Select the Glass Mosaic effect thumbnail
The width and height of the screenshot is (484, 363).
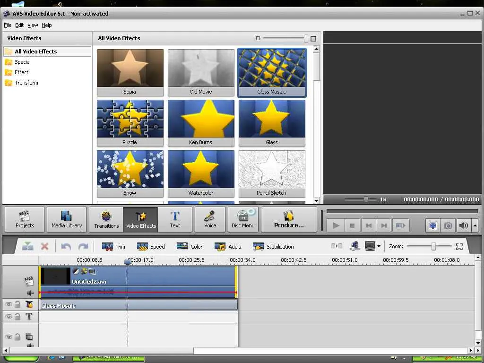coord(272,72)
